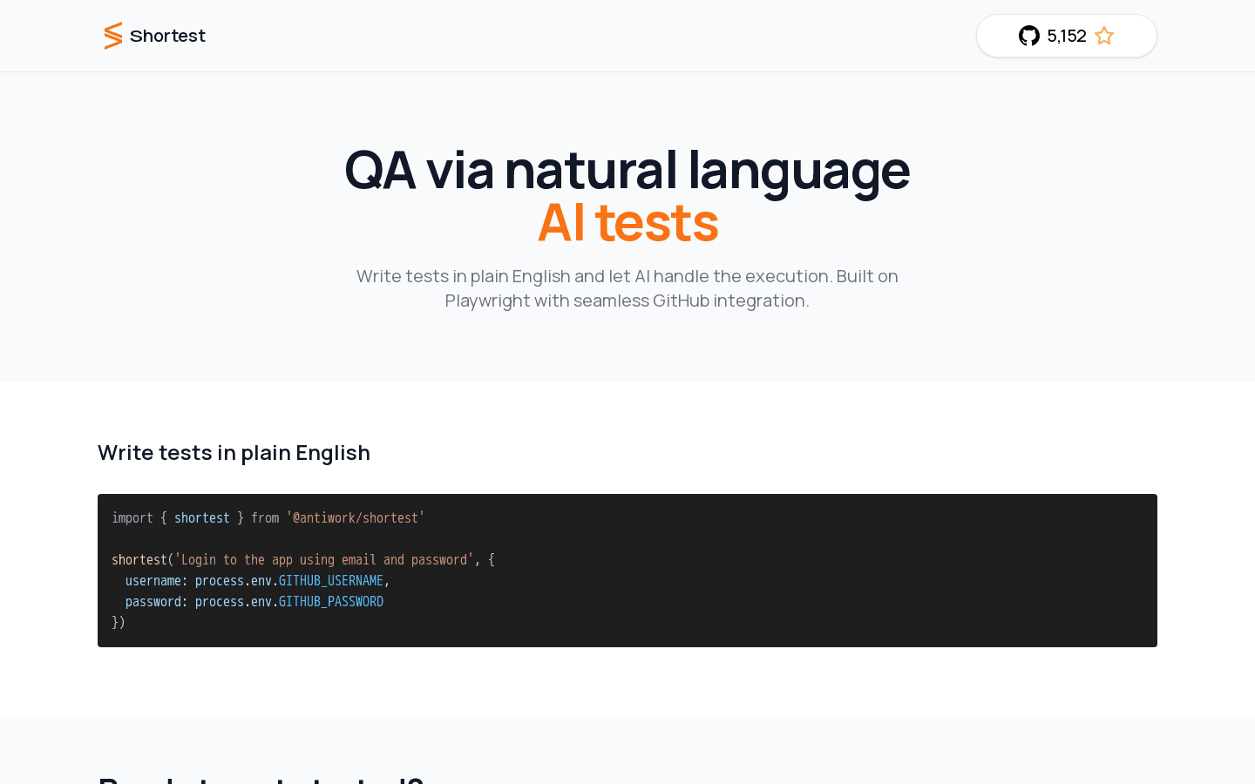
Task: Click the orange Shortest "S" logo icon
Action: tap(112, 36)
